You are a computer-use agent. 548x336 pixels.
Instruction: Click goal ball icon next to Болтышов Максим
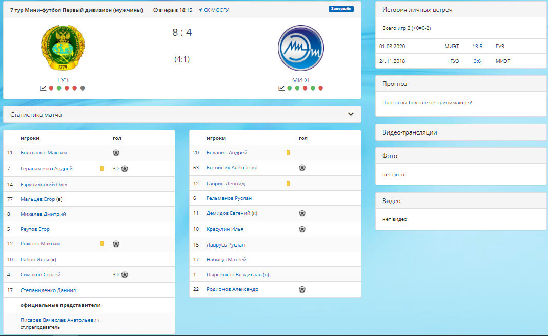point(116,153)
